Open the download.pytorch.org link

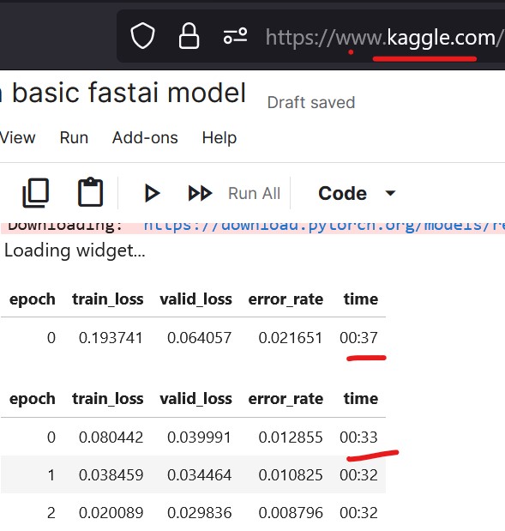tap(324, 226)
